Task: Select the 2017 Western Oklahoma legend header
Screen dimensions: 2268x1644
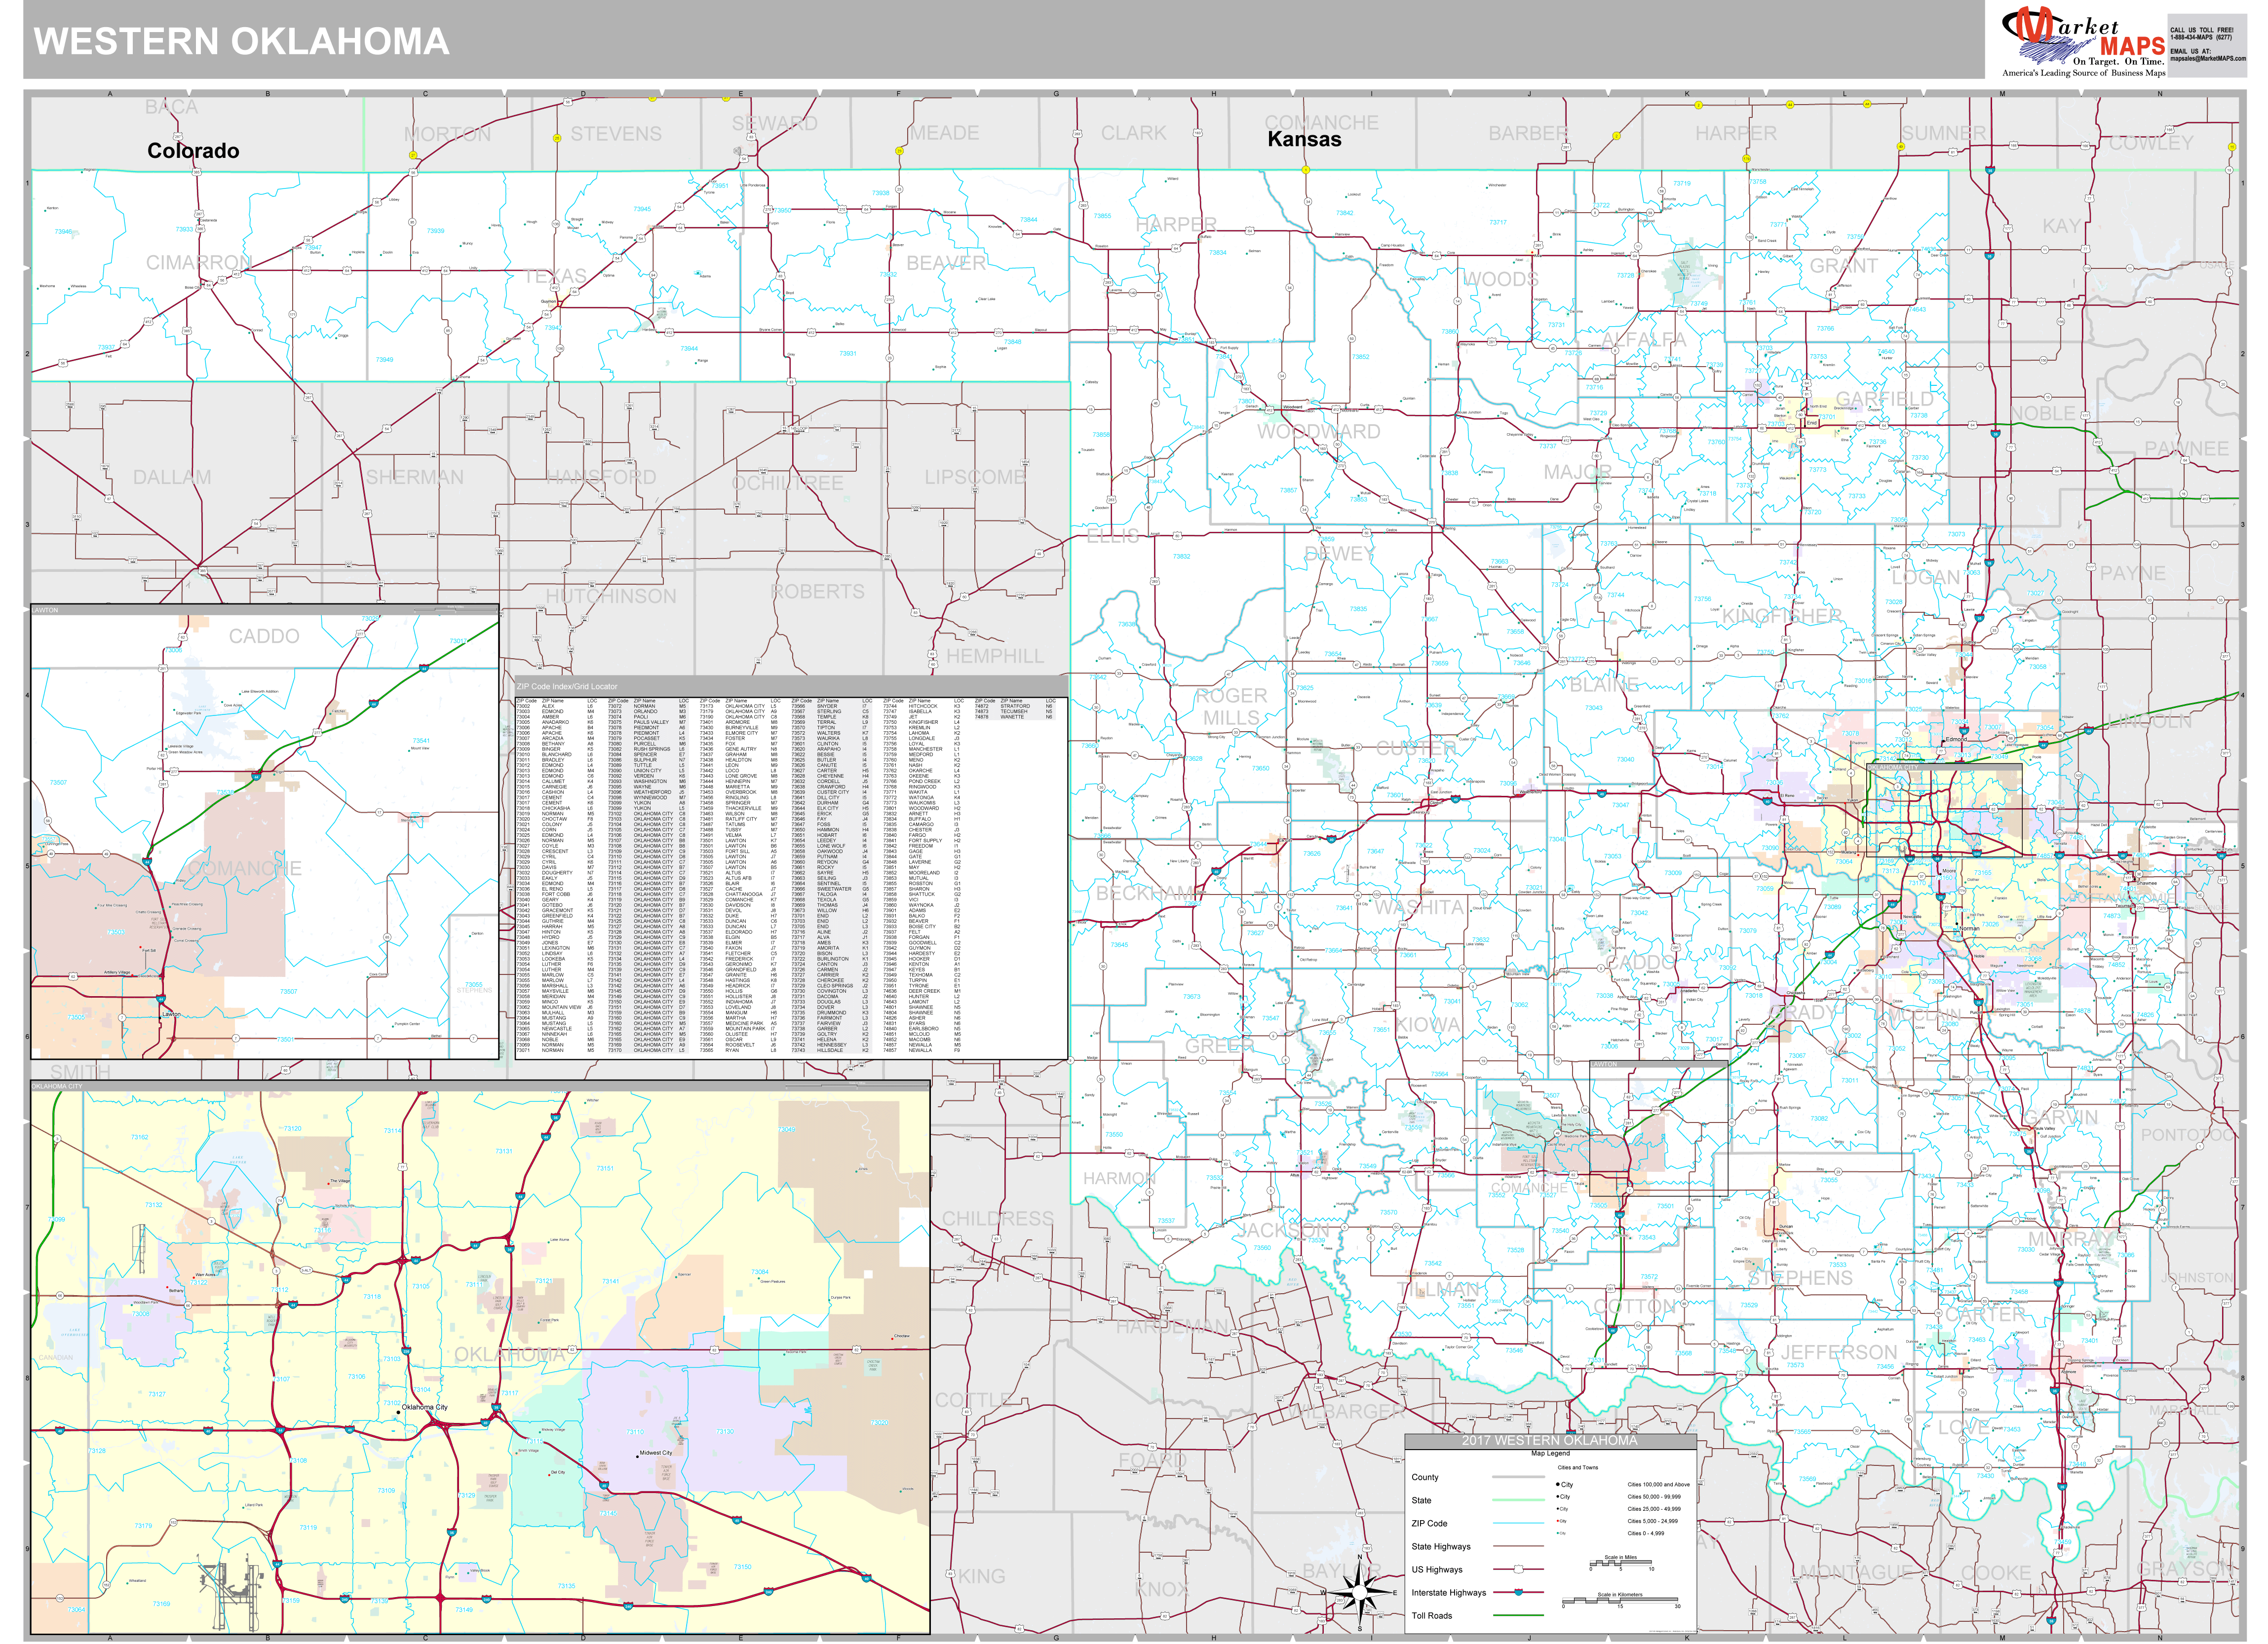Action: (x=1550, y=1441)
